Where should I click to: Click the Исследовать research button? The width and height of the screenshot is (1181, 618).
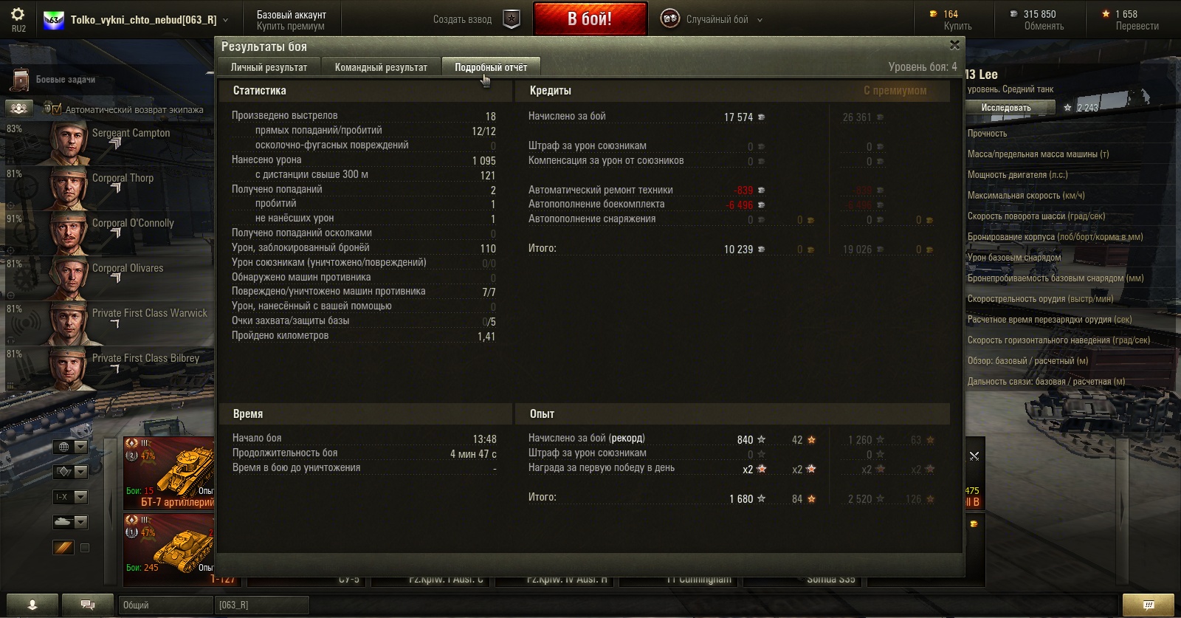tap(1006, 108)
